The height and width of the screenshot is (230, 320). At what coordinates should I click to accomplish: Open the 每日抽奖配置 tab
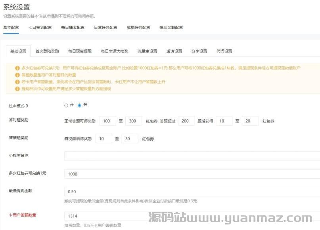tap(73, 28)
